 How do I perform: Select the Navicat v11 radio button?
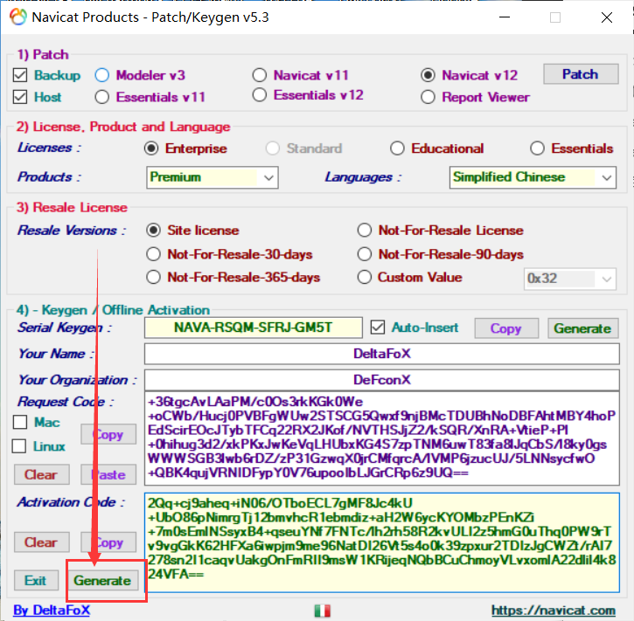(260, 75)
